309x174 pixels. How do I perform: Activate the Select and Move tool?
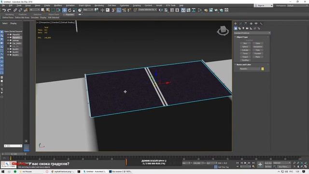click(x=64, y=10)
